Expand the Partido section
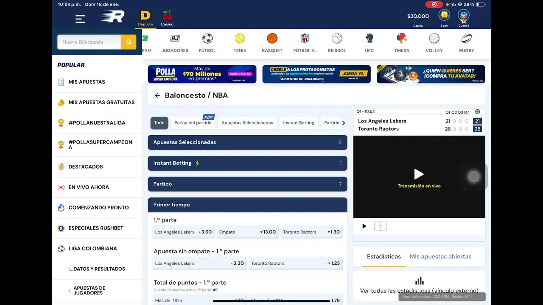Viewport: 543px width, 305px height. click(247, 184)
